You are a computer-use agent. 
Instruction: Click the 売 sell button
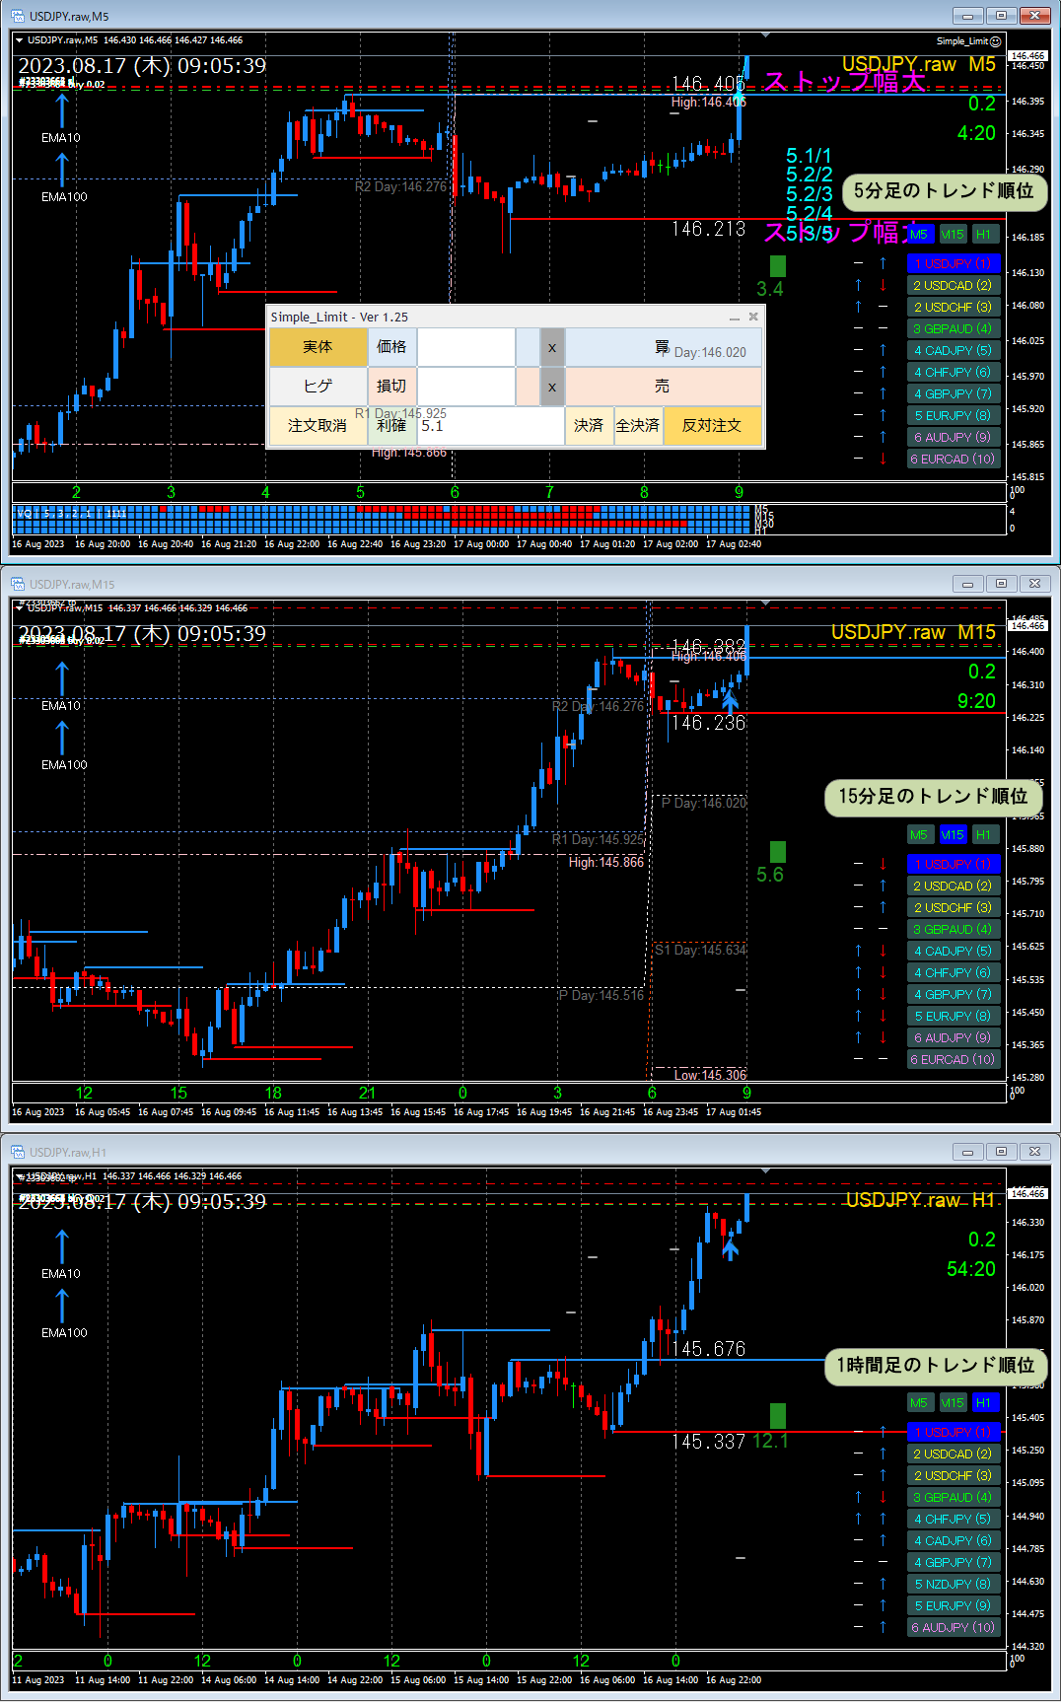pyautogui.click(x=664, y=387)
